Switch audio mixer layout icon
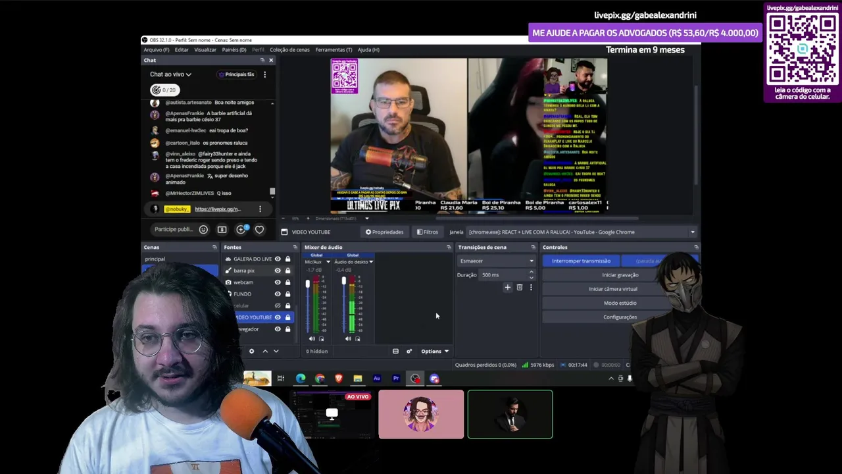The width and height of the screenshot is (842, 474). click(x=395, y=351)
